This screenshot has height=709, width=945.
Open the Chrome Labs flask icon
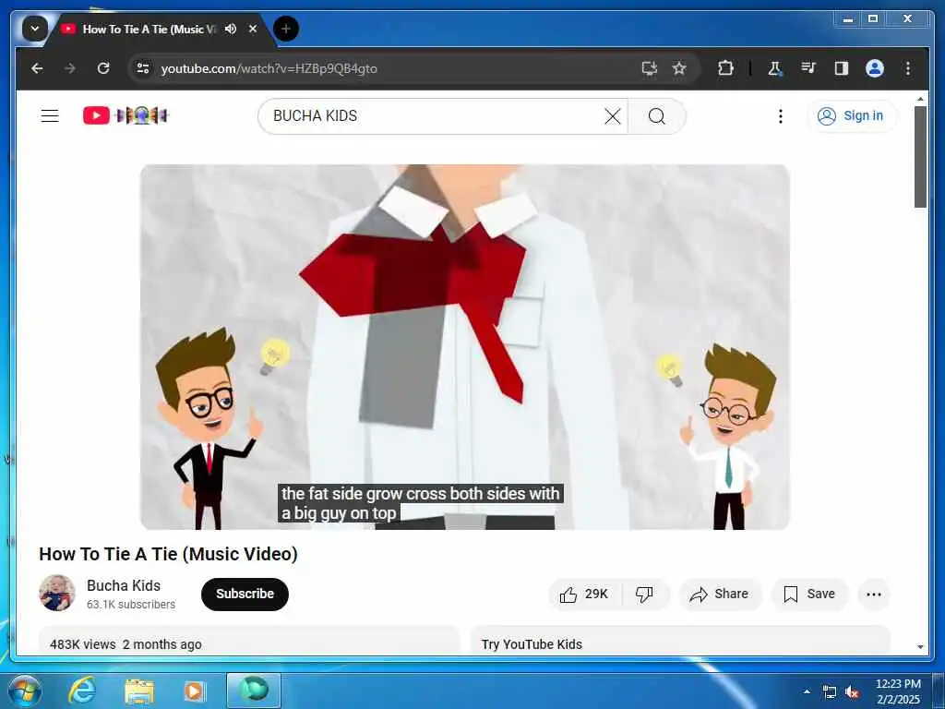(x=774, y=68)
